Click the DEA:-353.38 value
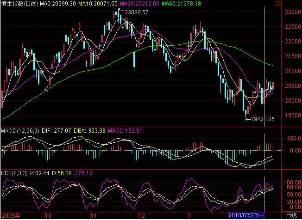This screenshot has height=220, width=302. (89, 131)
